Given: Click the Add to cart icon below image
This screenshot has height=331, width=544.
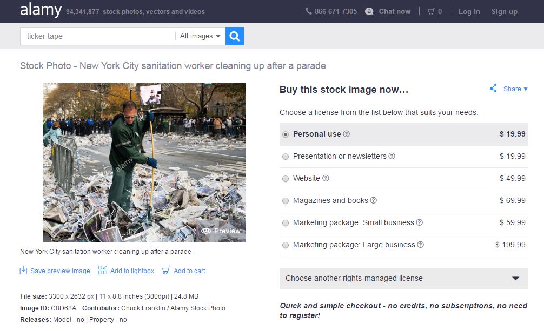Looking at the screenshot, I should point(166,270).
